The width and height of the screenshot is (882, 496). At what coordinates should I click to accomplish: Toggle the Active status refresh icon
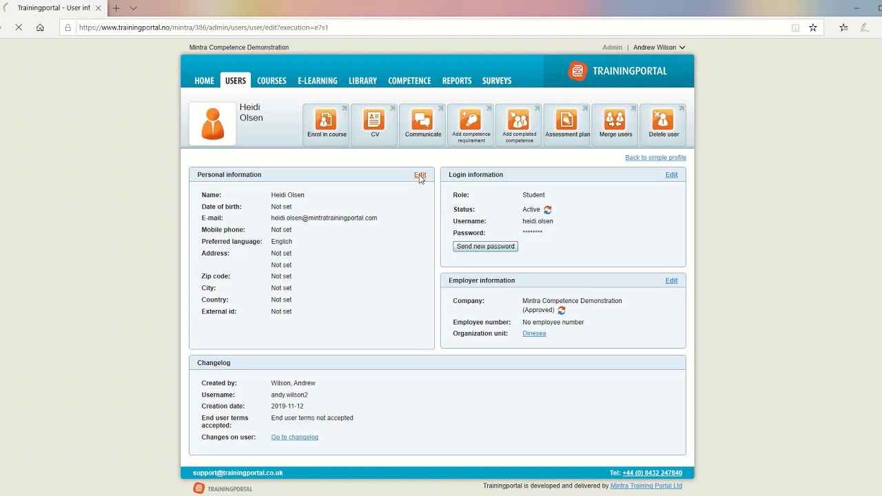(x=548, y=209)
